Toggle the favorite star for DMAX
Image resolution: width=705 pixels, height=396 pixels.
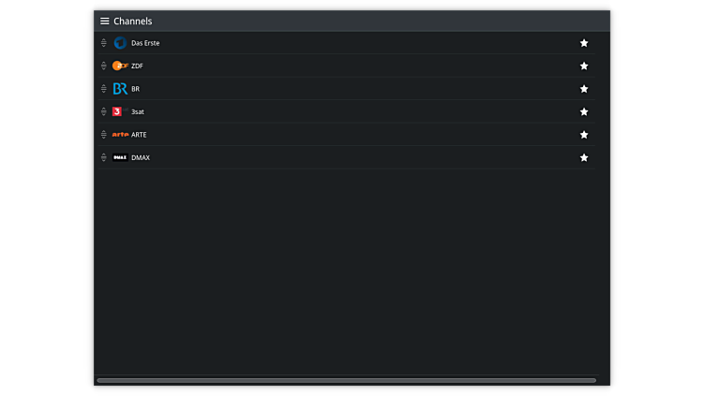584,157
